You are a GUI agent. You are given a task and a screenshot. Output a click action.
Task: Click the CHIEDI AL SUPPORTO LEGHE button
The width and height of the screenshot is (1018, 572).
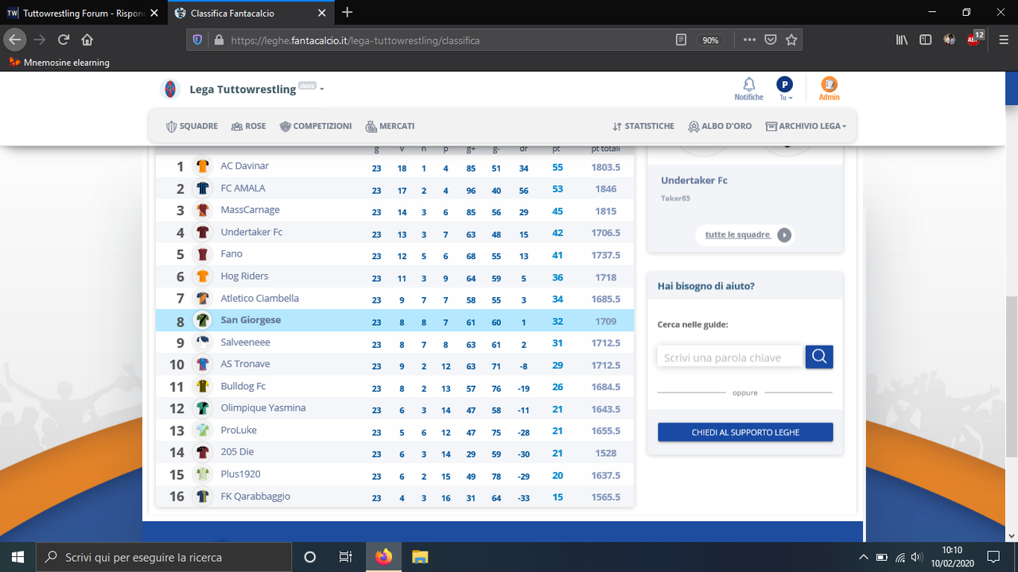[744, 431]
